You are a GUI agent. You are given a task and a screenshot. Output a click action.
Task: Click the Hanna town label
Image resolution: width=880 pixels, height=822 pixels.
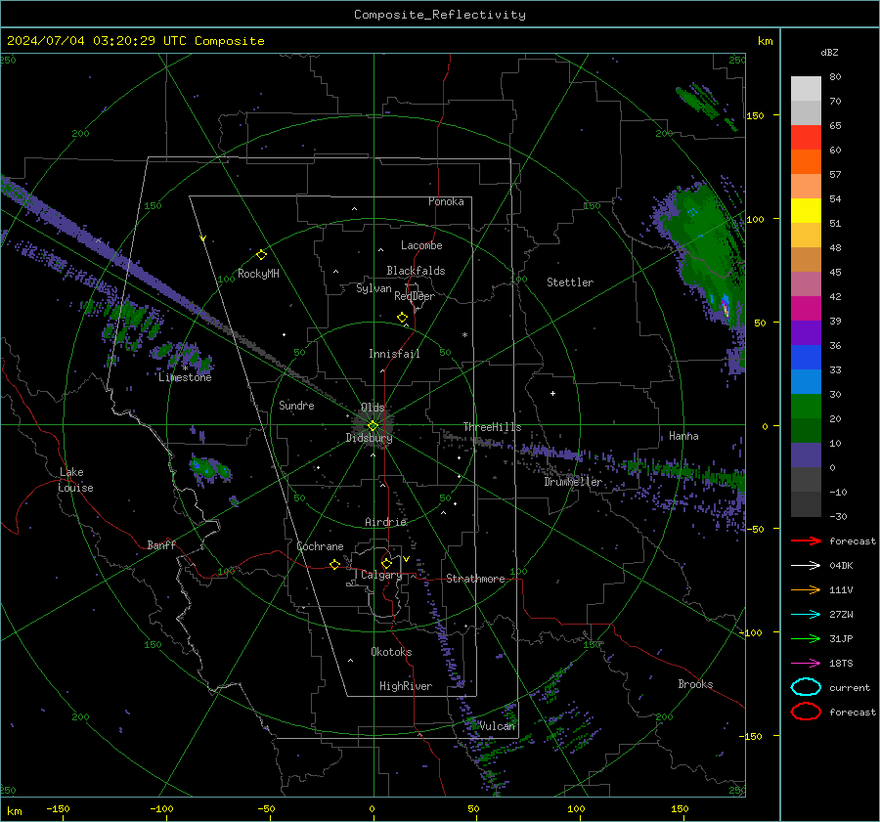click(x=683, y=436)
